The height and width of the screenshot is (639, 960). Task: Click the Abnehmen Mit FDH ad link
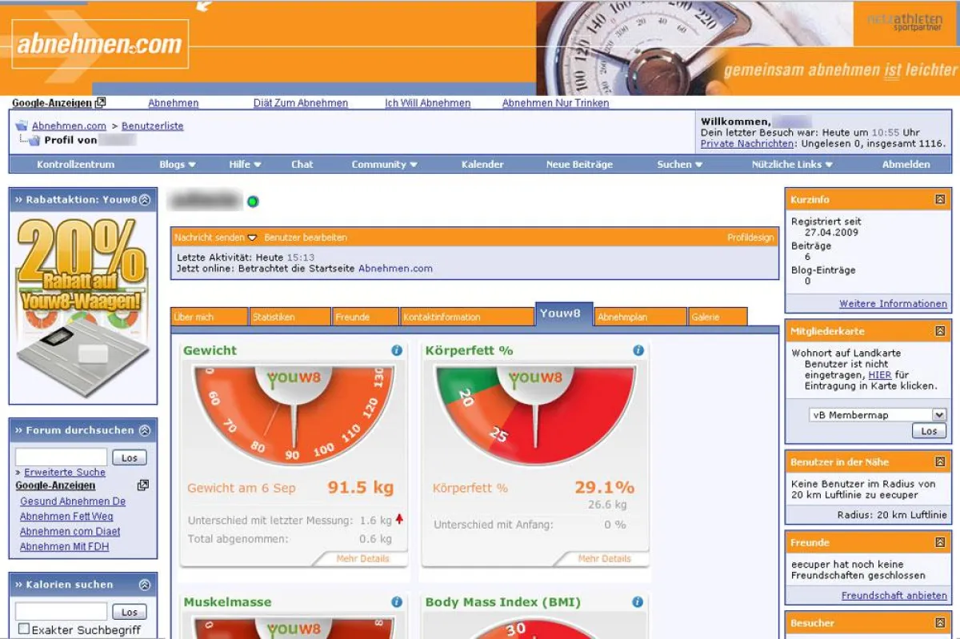[64, 547]
